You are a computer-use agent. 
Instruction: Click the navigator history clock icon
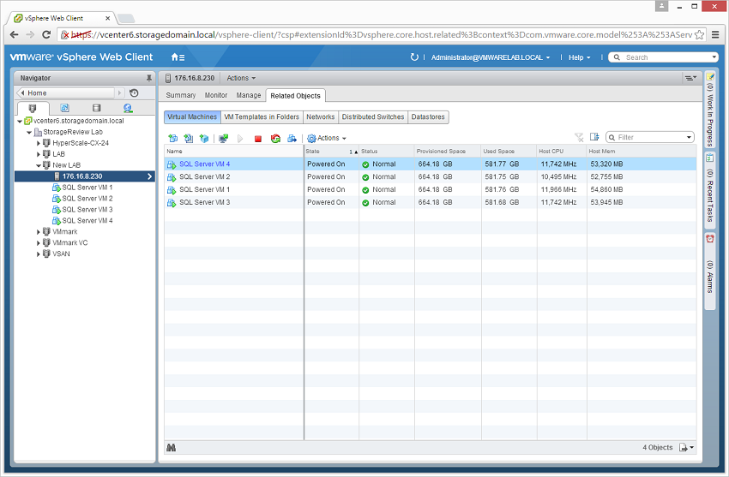click(134, 92)
